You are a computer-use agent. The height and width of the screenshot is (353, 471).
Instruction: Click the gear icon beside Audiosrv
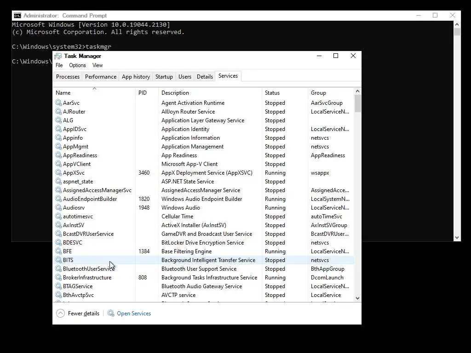coord(58,207)
